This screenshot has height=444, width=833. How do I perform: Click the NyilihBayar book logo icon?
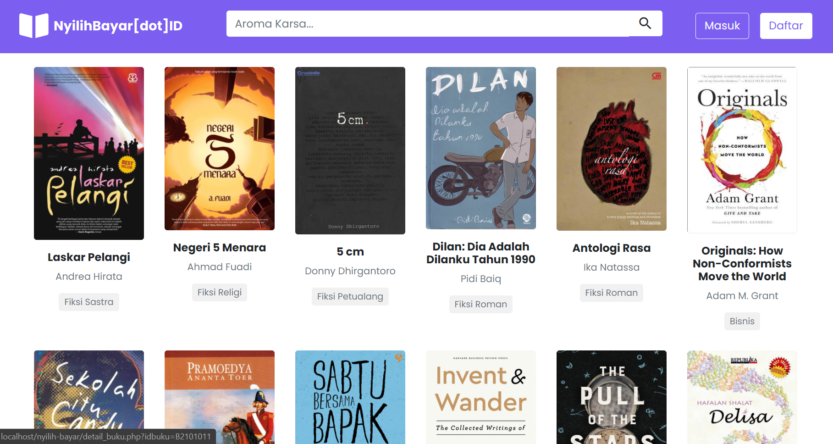pyautogui.click(x=33, y=26)
